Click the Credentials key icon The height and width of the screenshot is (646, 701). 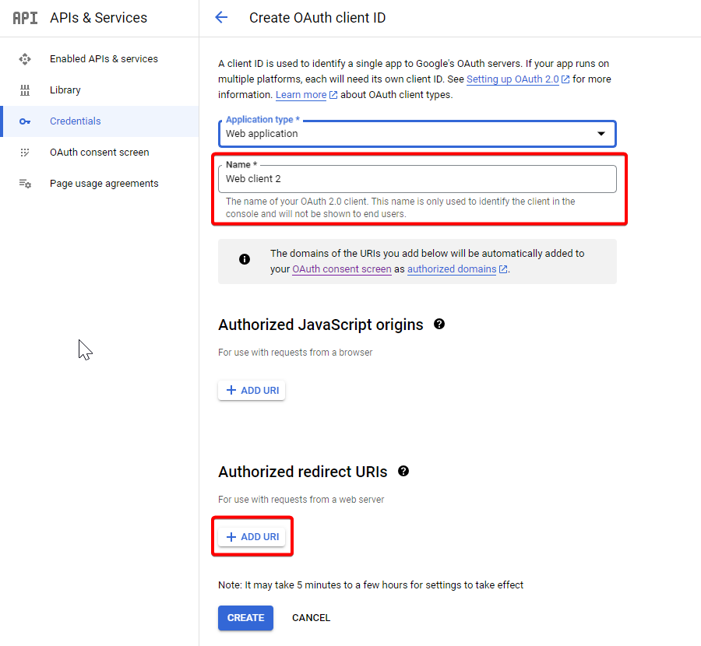click(25, 121)
